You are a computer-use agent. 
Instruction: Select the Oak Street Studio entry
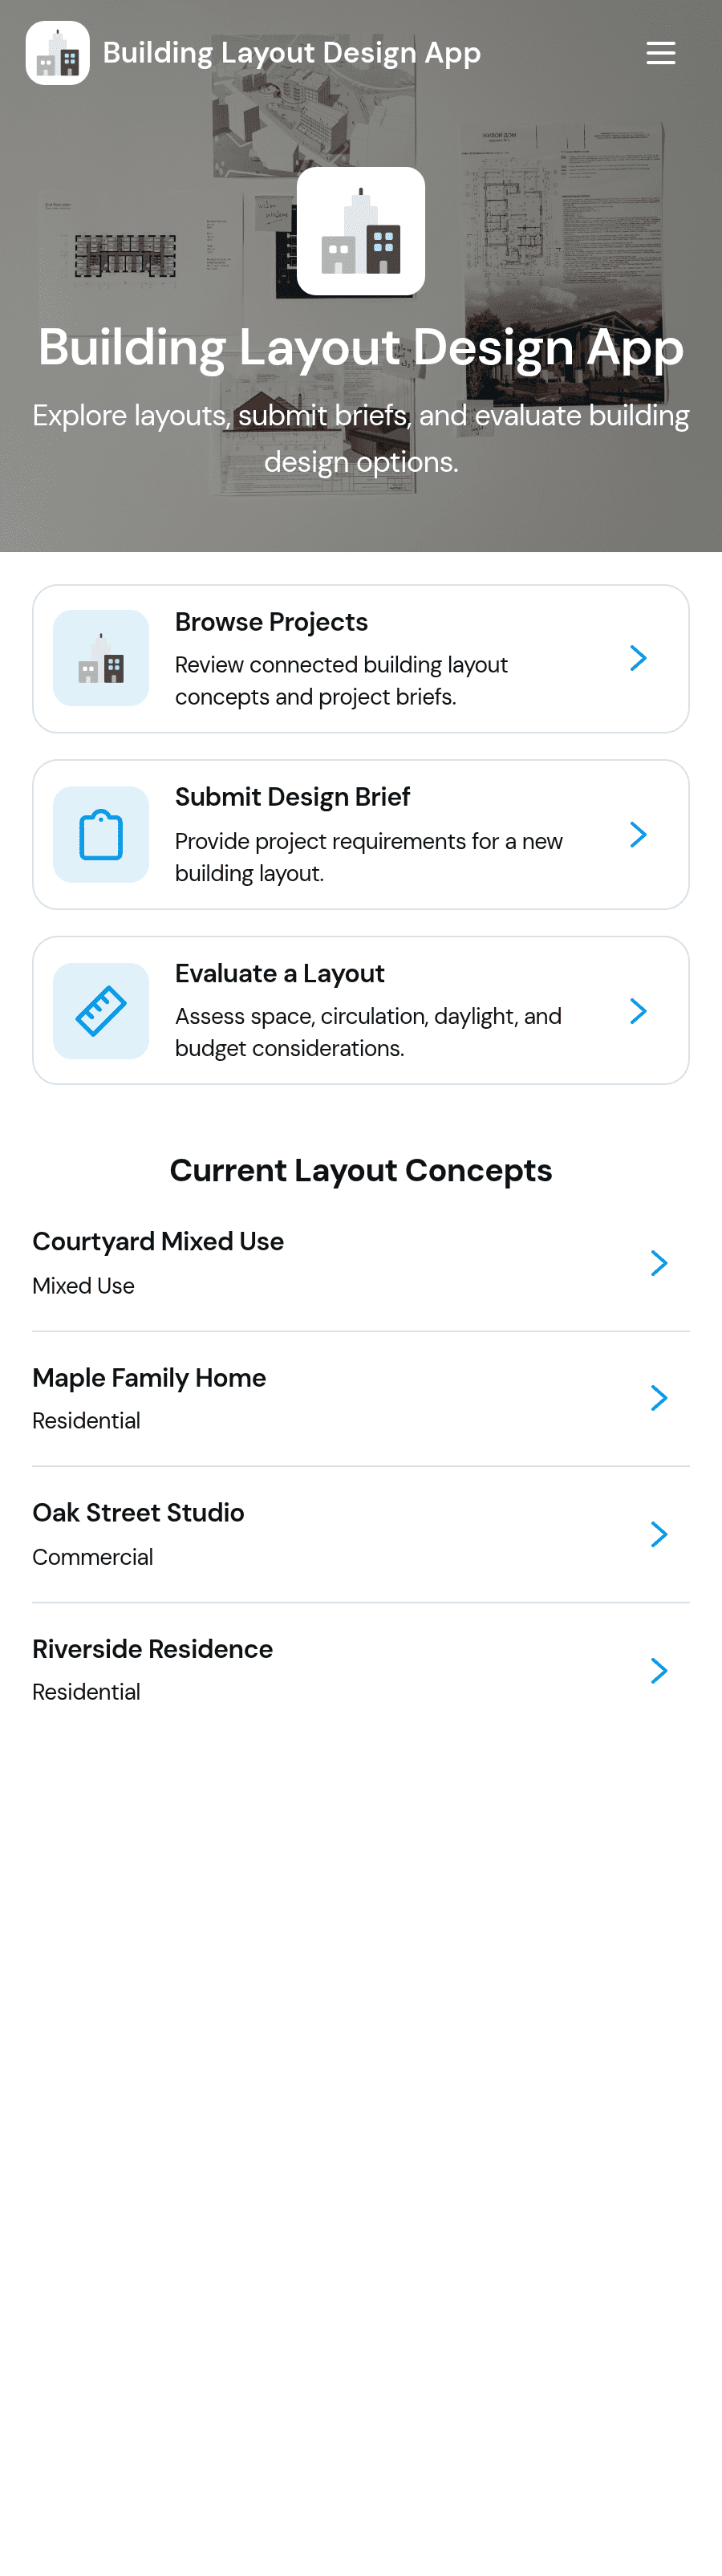(361, 1535)
